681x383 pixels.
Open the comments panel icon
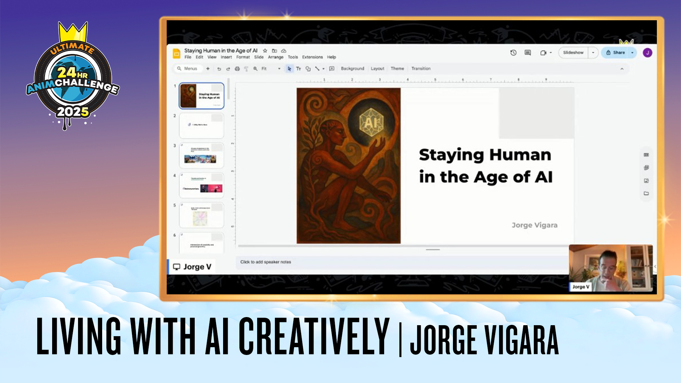click(528, 52)
